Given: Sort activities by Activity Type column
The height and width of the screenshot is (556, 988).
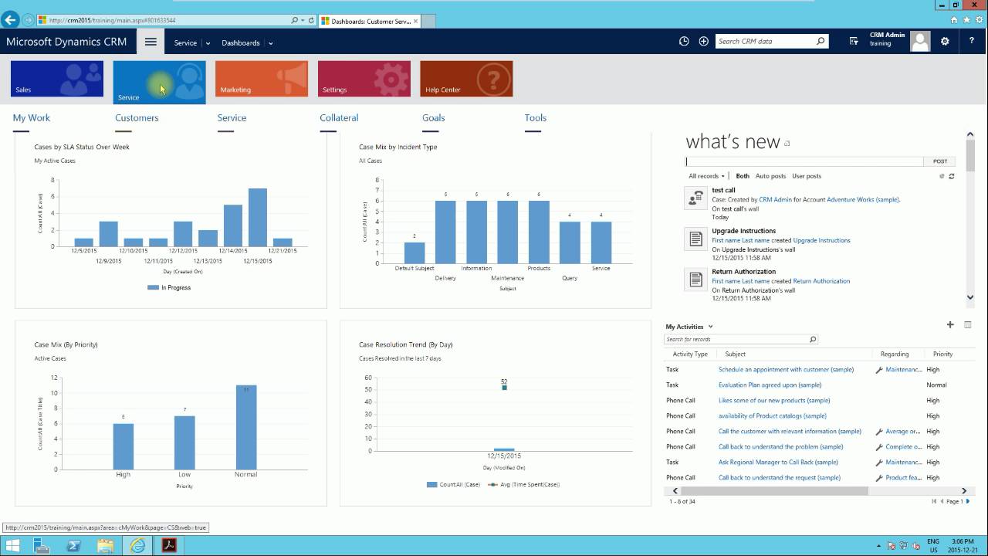Looking at the screenshot, I should (690, 354).
